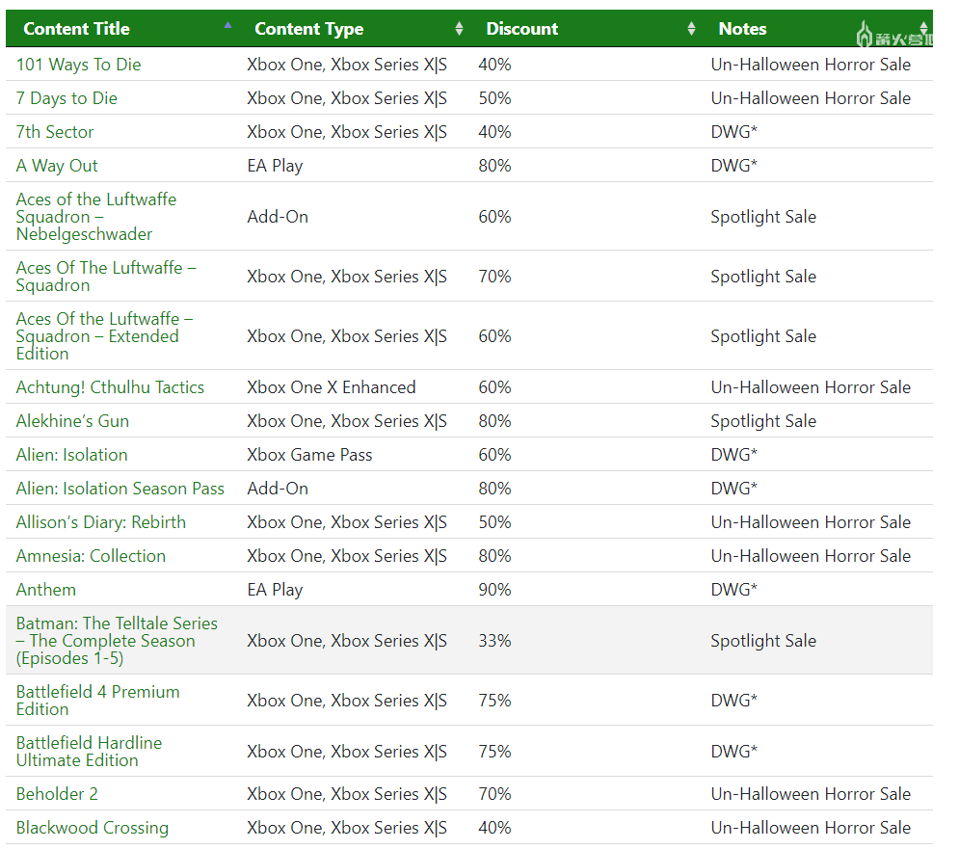Open the 7th Sector link

55,131
